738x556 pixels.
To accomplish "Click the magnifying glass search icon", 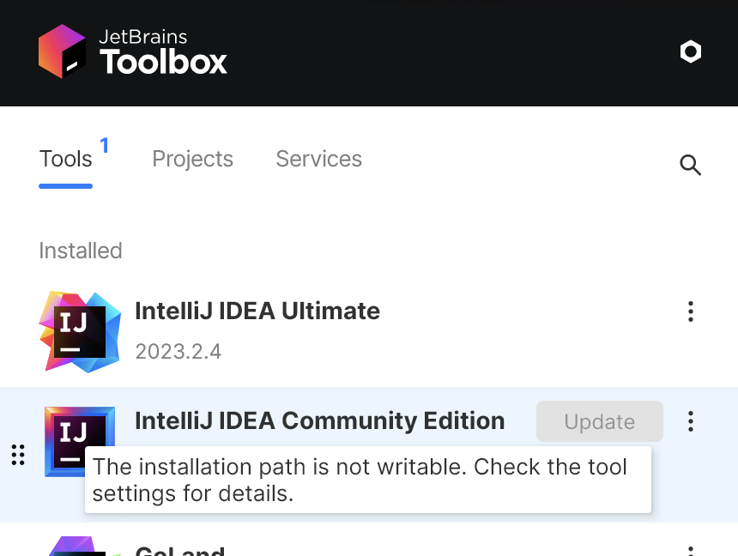I will point(690,165).
